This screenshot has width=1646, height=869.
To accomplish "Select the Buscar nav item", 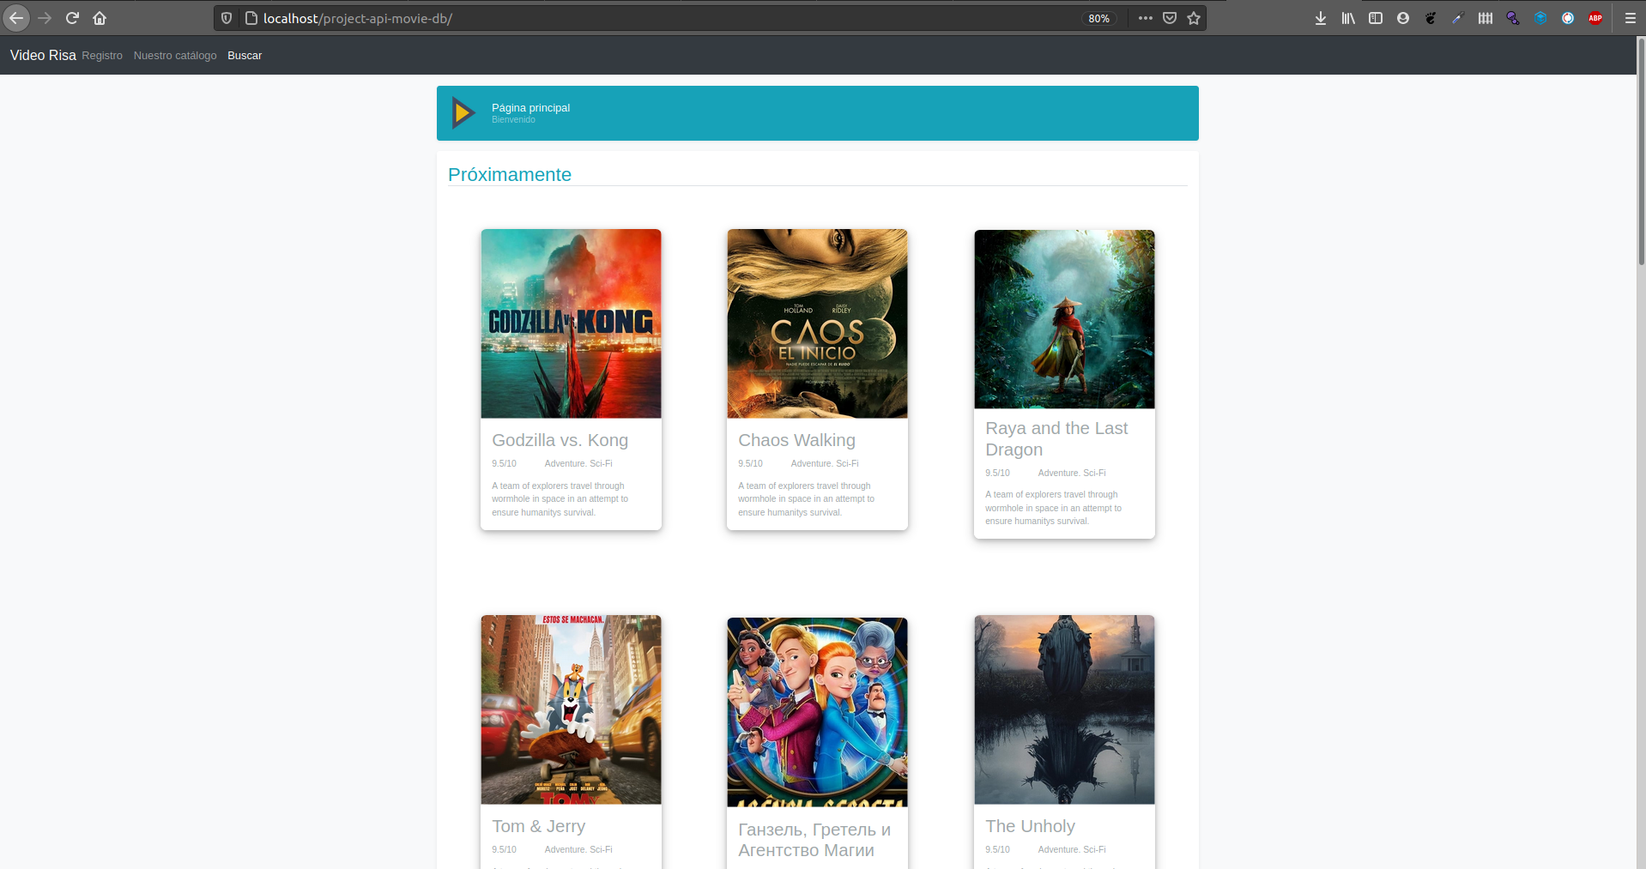I will (x=245, y=56).
